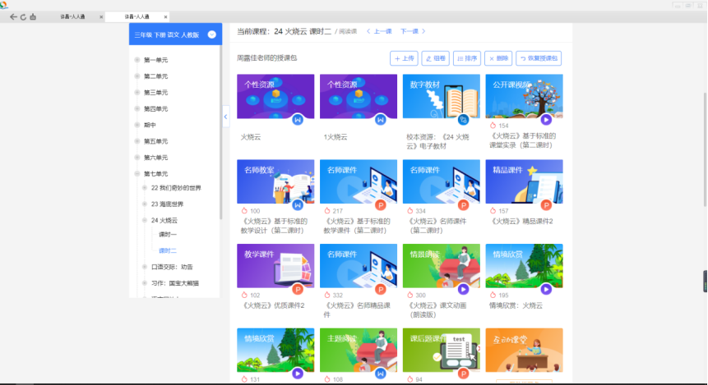Click the browser back arrow icon

12,16
